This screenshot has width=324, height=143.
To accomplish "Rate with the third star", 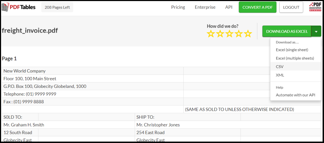I will (x=229, y=34).
